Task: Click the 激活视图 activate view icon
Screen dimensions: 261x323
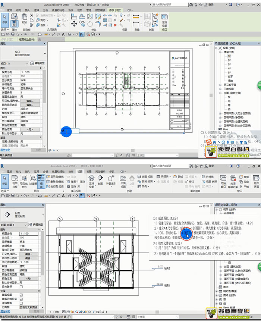Action: click(x=164, y=20)
